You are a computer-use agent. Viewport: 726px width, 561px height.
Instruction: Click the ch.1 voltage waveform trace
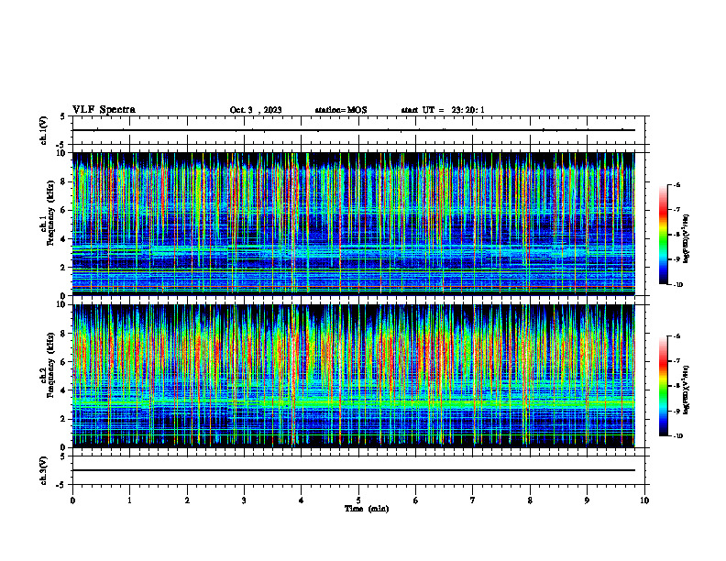[x=353, y=130]
